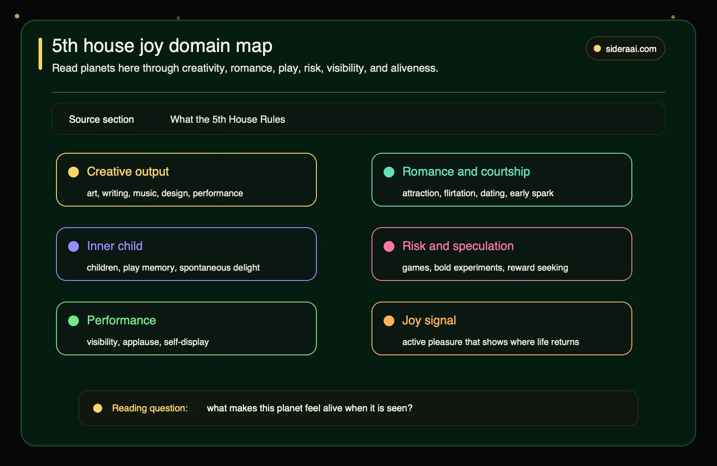
Task: Click 'What the 5th House Rules' text
Action: [228, 119]
